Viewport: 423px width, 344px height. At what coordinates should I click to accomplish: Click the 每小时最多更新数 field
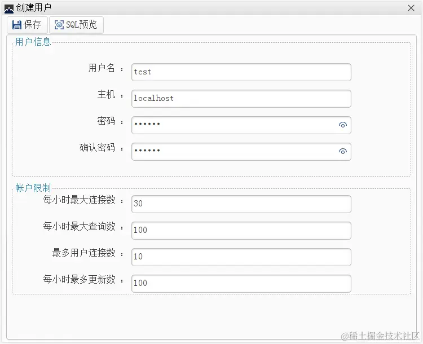click(x=241, y=283)
